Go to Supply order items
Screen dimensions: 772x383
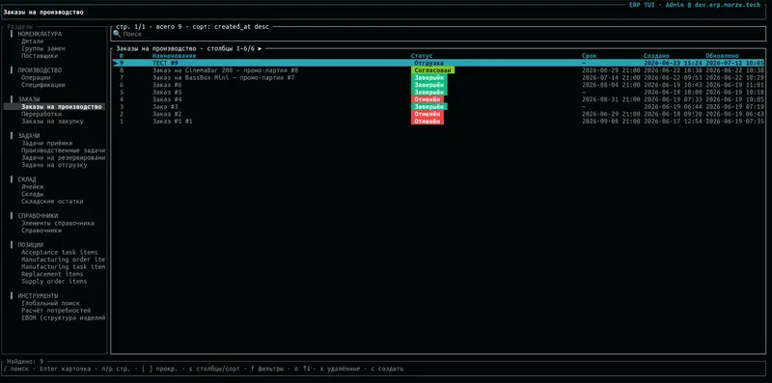(54, 282)
